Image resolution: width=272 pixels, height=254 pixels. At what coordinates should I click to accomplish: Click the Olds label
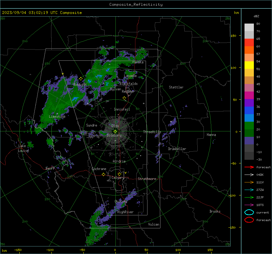[115, 126]
